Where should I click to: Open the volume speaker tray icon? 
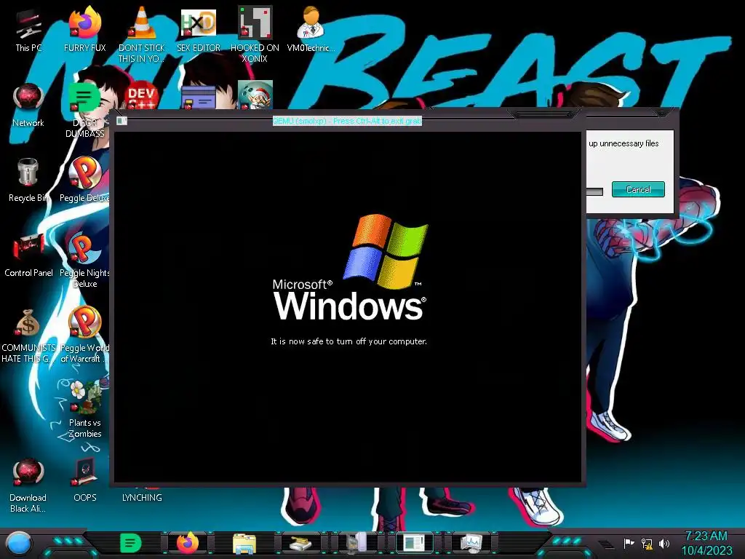[664, 543]
